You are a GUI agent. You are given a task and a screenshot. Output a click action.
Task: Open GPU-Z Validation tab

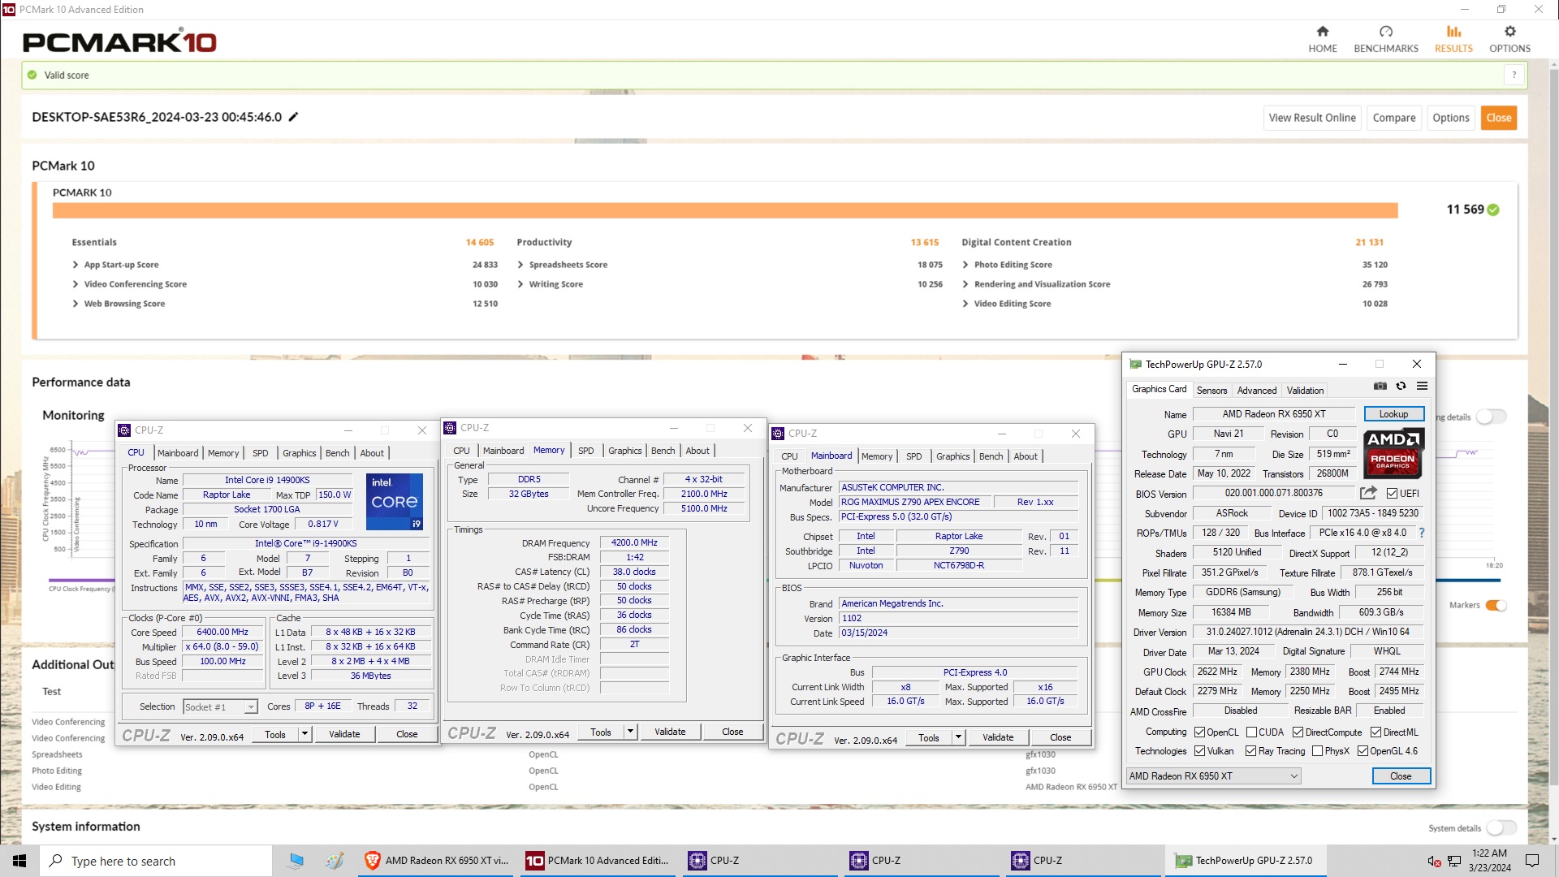point(1305,391)
